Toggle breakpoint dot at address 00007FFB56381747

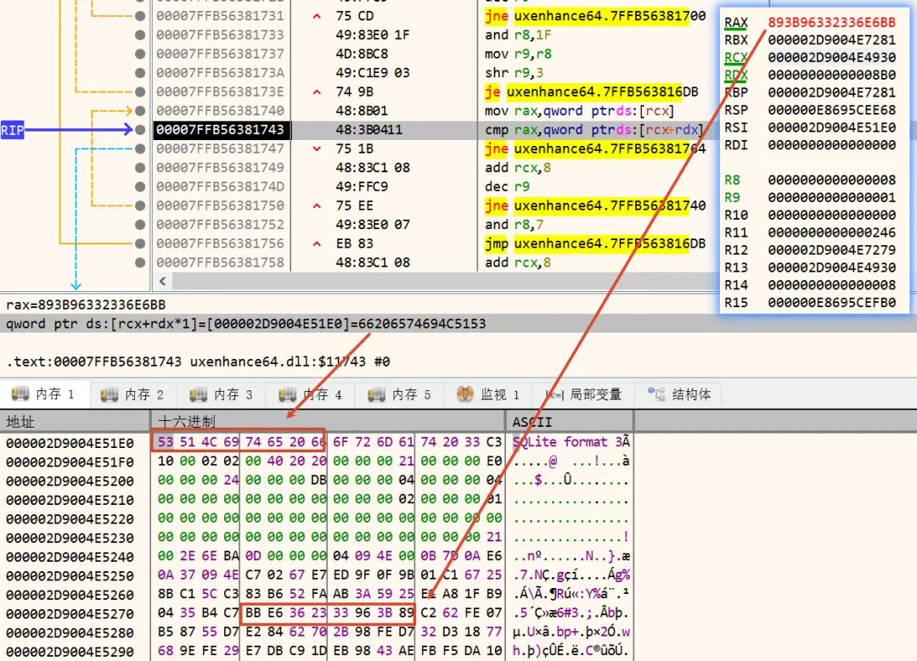[x=140, y=149]
